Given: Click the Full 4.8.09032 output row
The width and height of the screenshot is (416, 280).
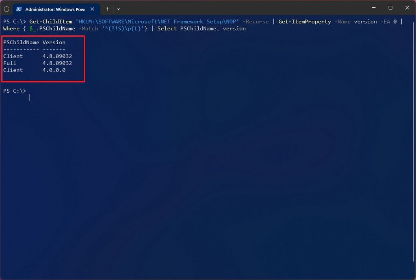Looking at the screenshot, I should tap(38, 63).
